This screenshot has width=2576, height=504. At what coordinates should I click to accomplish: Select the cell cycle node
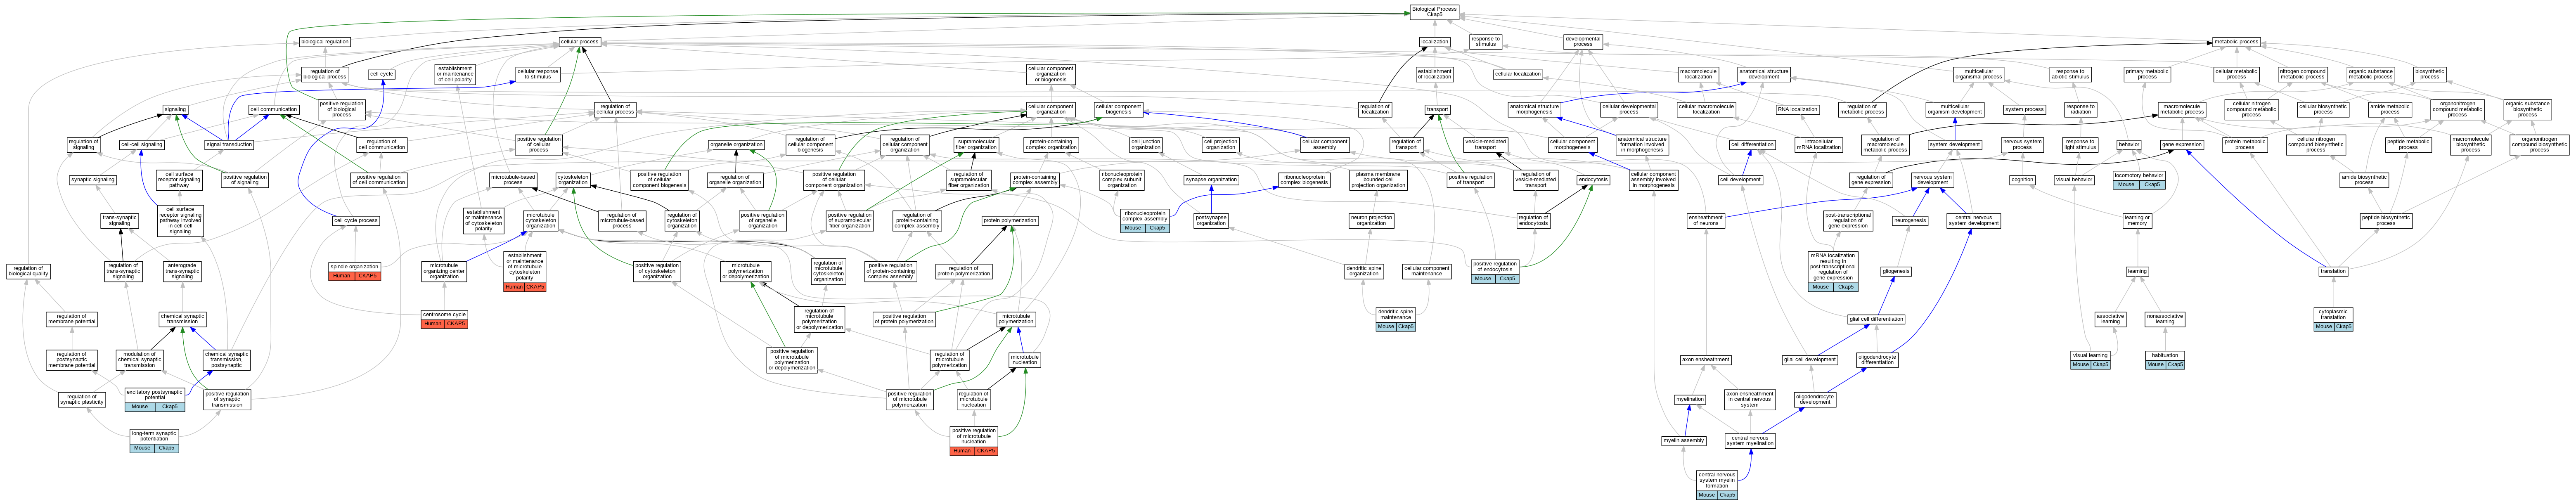tap(381, 74)
